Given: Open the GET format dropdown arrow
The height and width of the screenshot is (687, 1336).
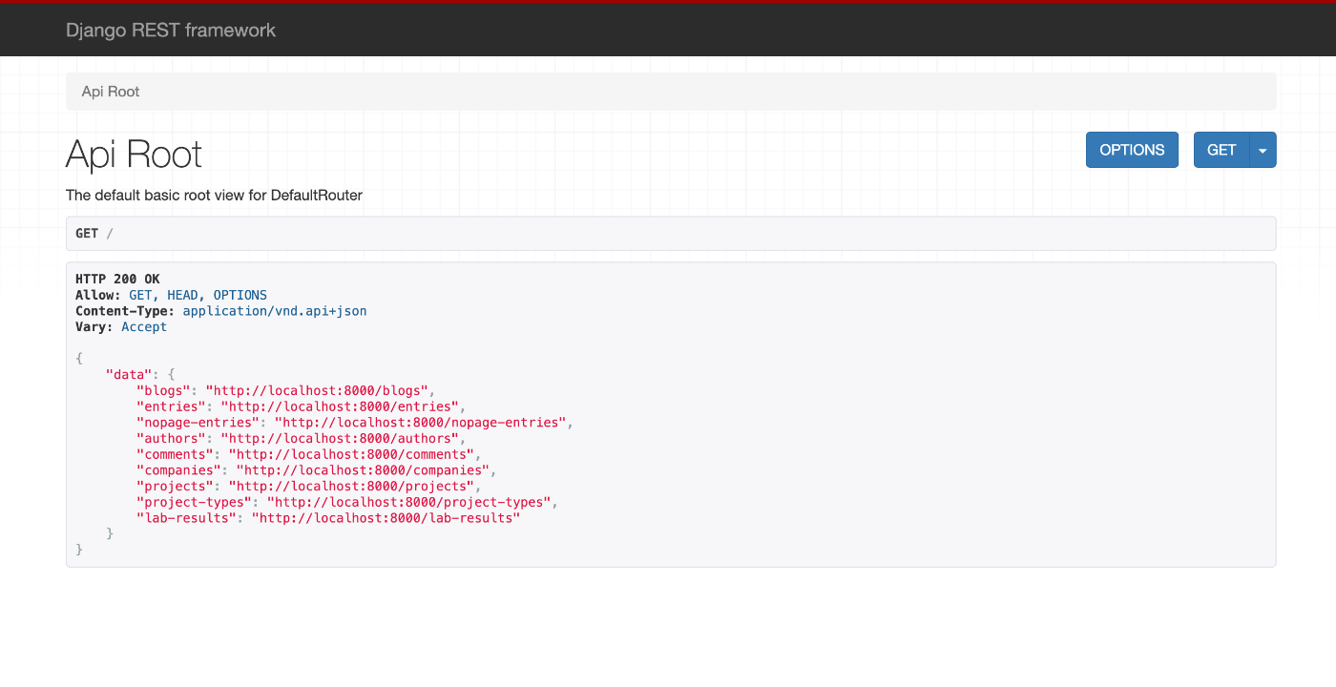Looking at the screenshot, I should (x=1263, y=150).
